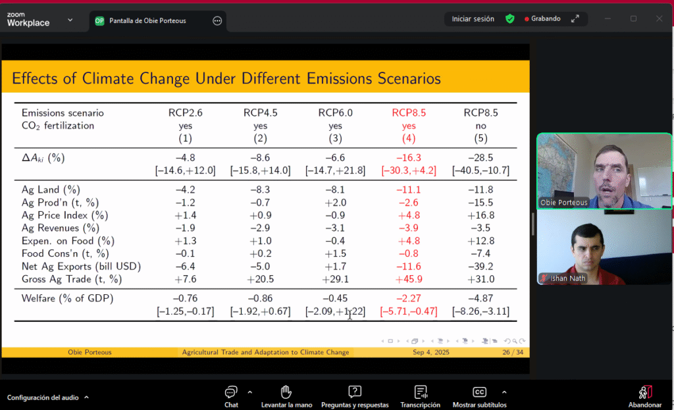The width and height of the screenshot is (674, 410).
Task: Expand the subtitles options chevron
Action: [x=504, y=392]
